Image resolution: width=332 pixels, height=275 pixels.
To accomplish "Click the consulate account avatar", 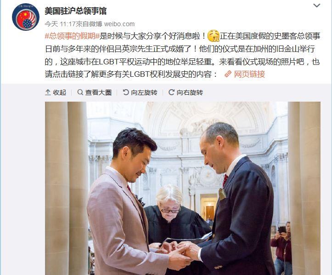I will [26, 17].
